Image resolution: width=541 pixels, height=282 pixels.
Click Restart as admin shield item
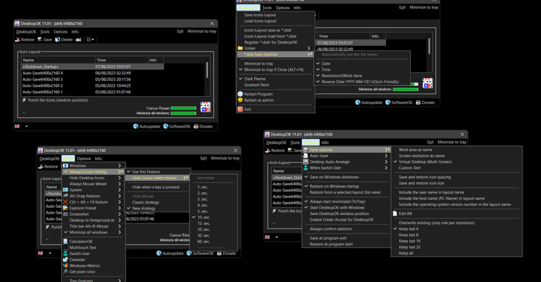pyautogui.click(x=258, y=100)
